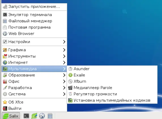Start Xfburn from the submenu

click(x=112, y=81)
